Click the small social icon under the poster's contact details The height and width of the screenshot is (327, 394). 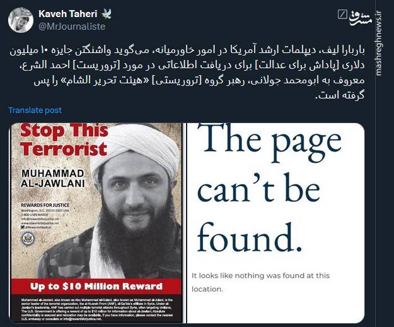pyautogui.click(x=23, y=227)
